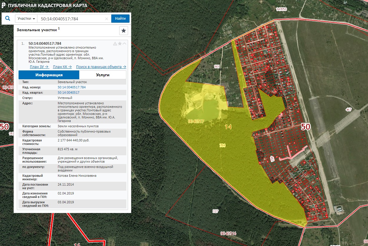
Task: Follow the Поиск в границах объекта link
Action: [101, 67]
